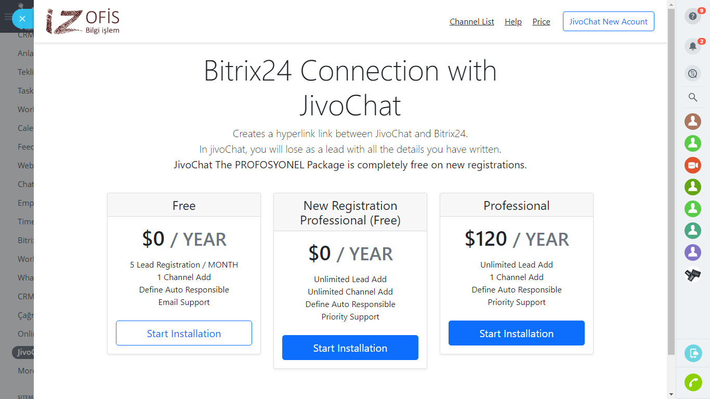The image size is (710, 399).
Task: Open the Help link in header
Action: pos(513,22)
